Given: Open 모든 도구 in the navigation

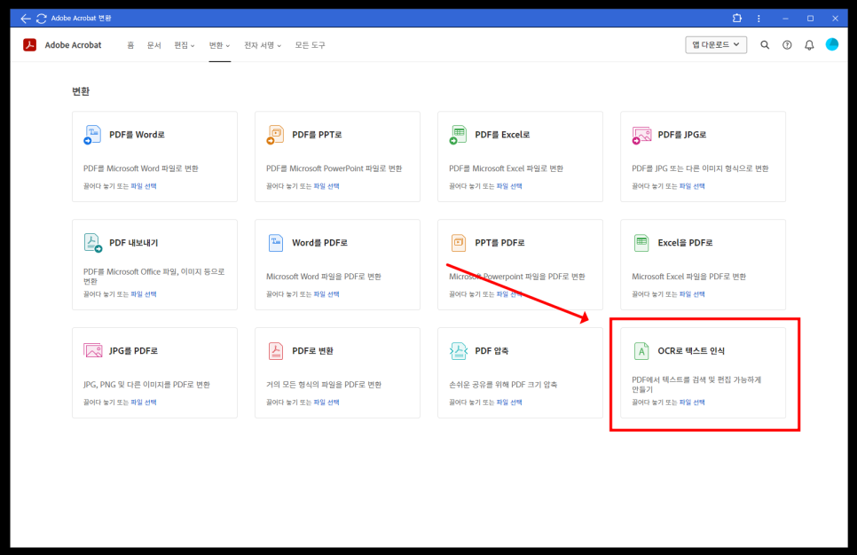Looking at the screenshot, I should pyautogui.click(x=310, y=45).
